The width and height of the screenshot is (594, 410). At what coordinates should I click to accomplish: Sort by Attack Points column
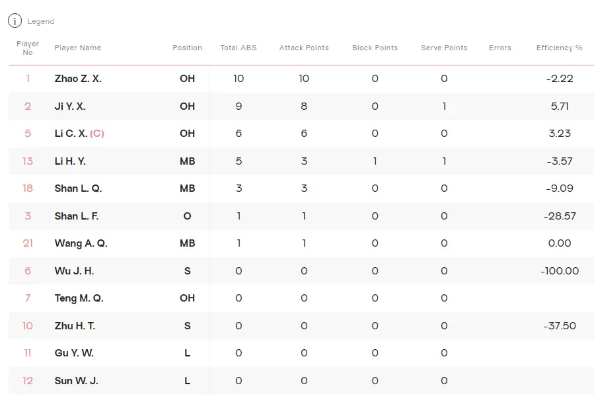(x=304, y=48)
